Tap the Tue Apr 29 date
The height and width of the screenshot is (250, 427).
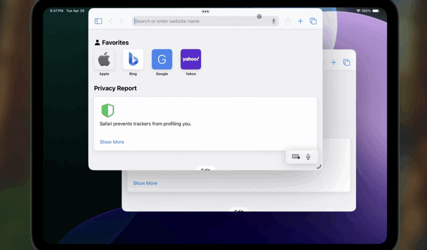click(x=75, y=11)
